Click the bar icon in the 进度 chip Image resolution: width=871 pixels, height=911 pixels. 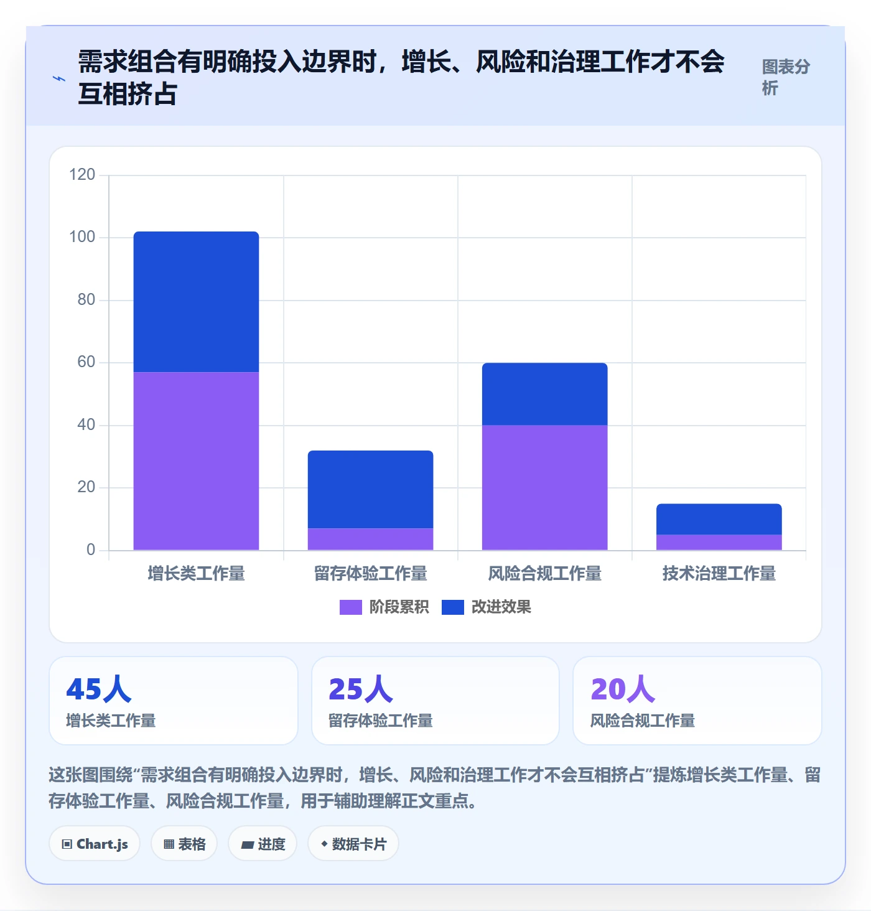[x=248, y=845]
